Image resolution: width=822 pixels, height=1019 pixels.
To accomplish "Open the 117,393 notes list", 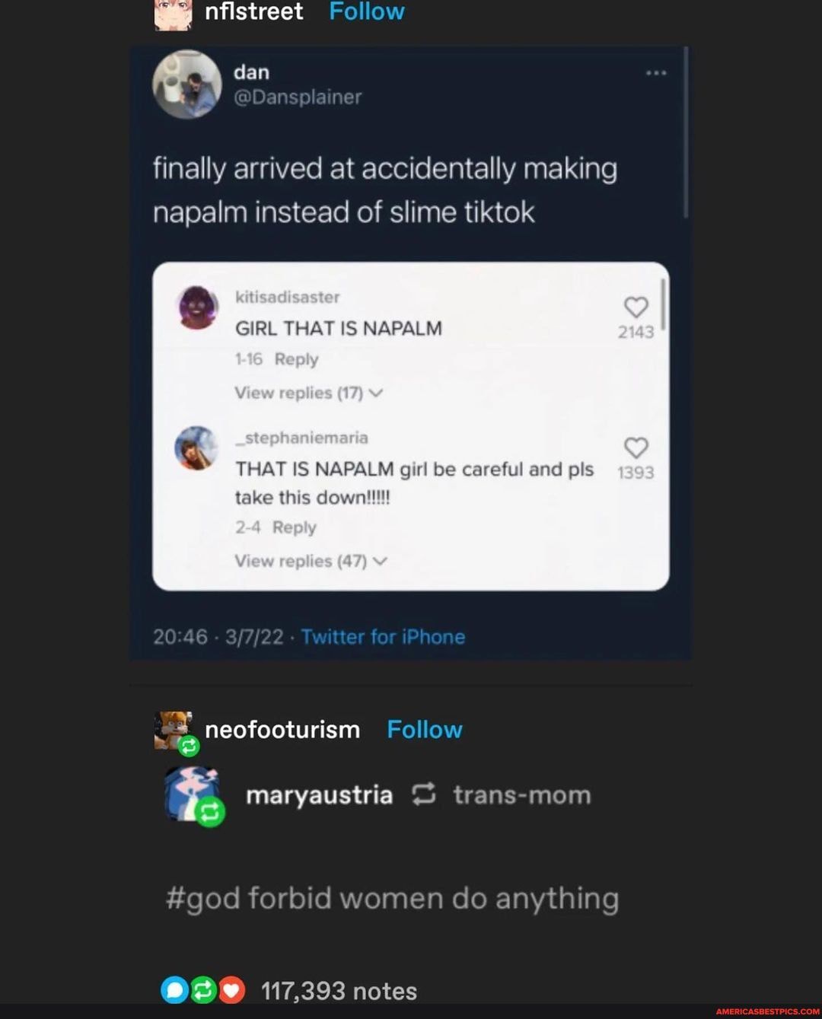I will tap(339, 991).
